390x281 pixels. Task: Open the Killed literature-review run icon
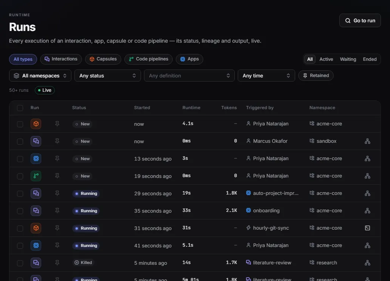[x=36, y=263]
